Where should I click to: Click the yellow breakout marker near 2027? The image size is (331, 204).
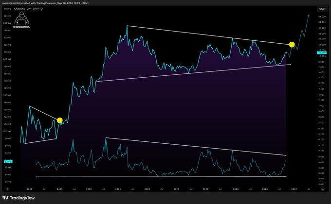coord(292,45)
